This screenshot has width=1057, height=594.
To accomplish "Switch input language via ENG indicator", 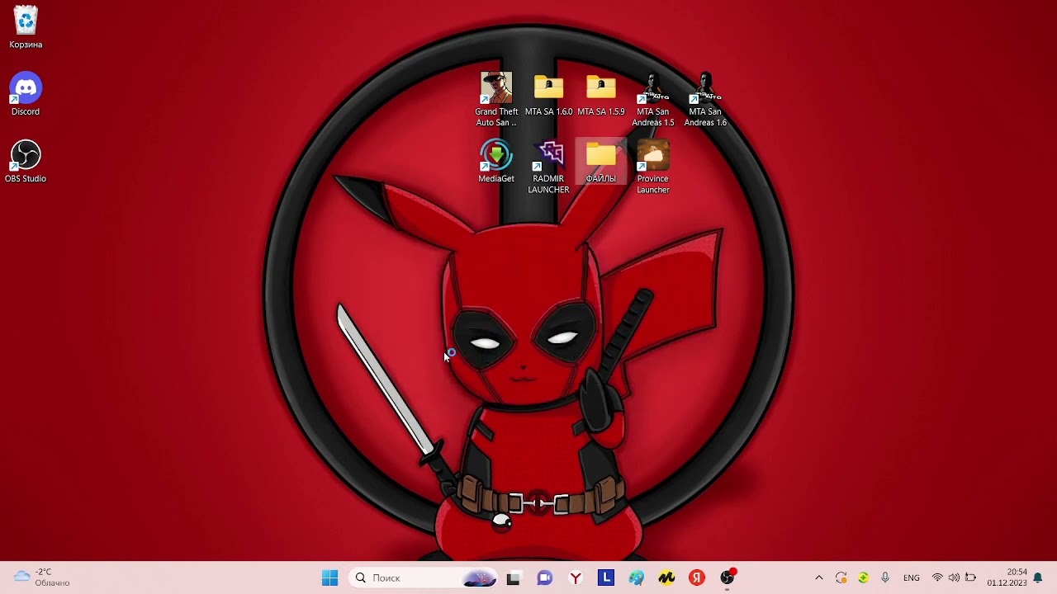I will click(912, 577).
